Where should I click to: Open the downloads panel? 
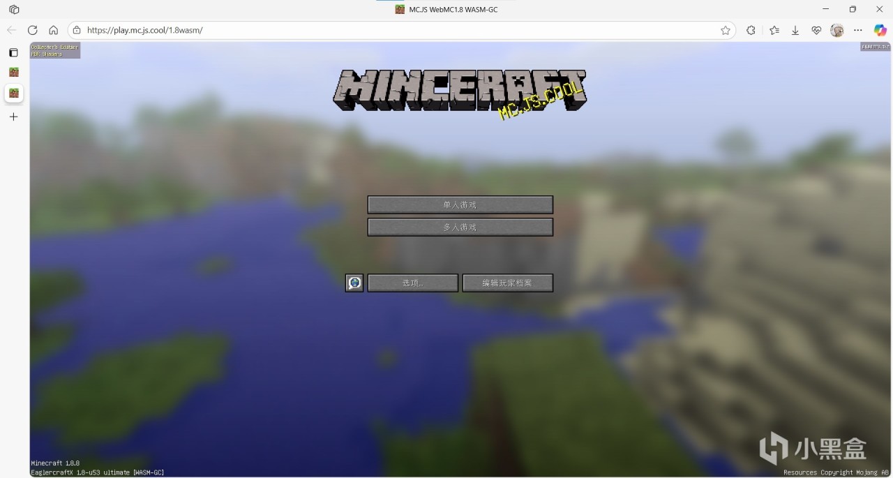tap(795, 30)
